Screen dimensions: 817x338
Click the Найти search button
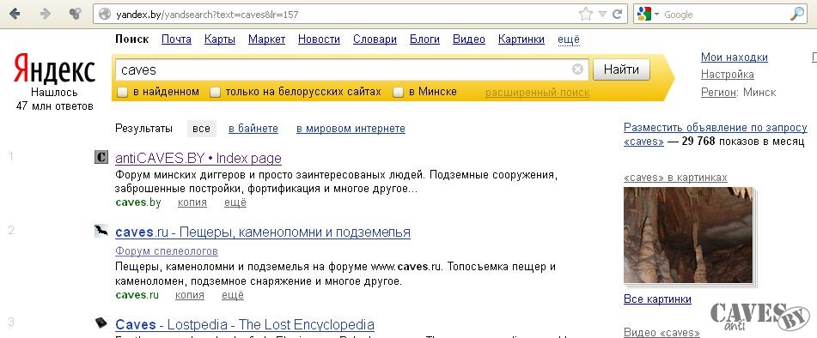pos(622,69)
